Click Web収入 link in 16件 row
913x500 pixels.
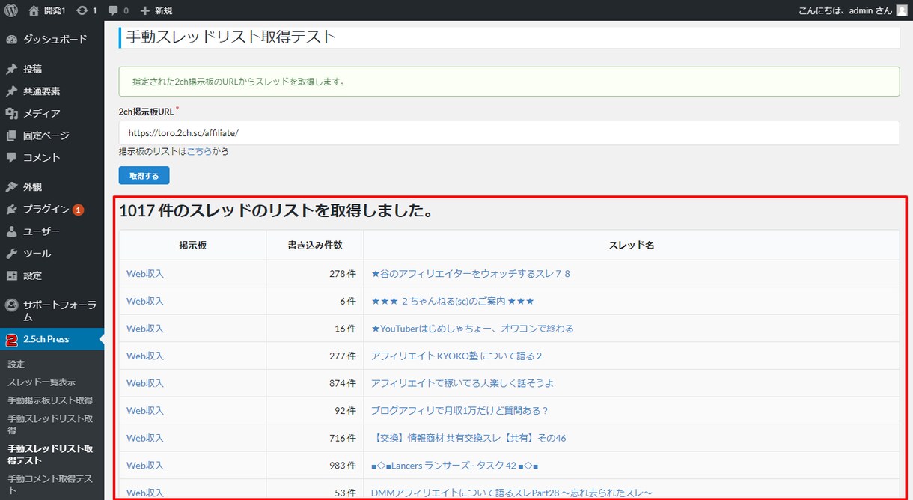tap(145, 329)
